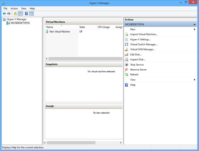Click the New Virtual Machine row icon
The width and height of the screenshot is (199, 151).
47,31
